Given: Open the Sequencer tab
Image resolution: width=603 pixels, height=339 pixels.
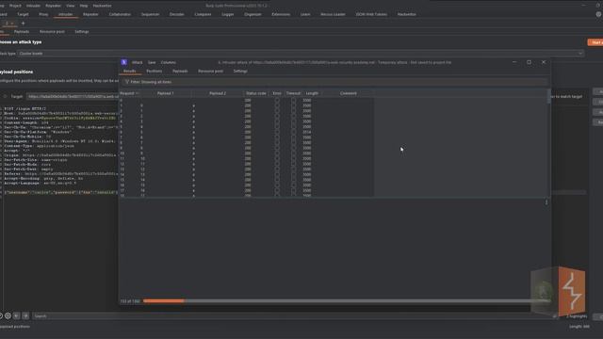Looking at the screenshot, I should click(x=150, y=14).
